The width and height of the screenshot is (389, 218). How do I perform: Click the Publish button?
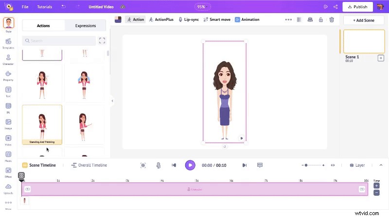(357, 7)
